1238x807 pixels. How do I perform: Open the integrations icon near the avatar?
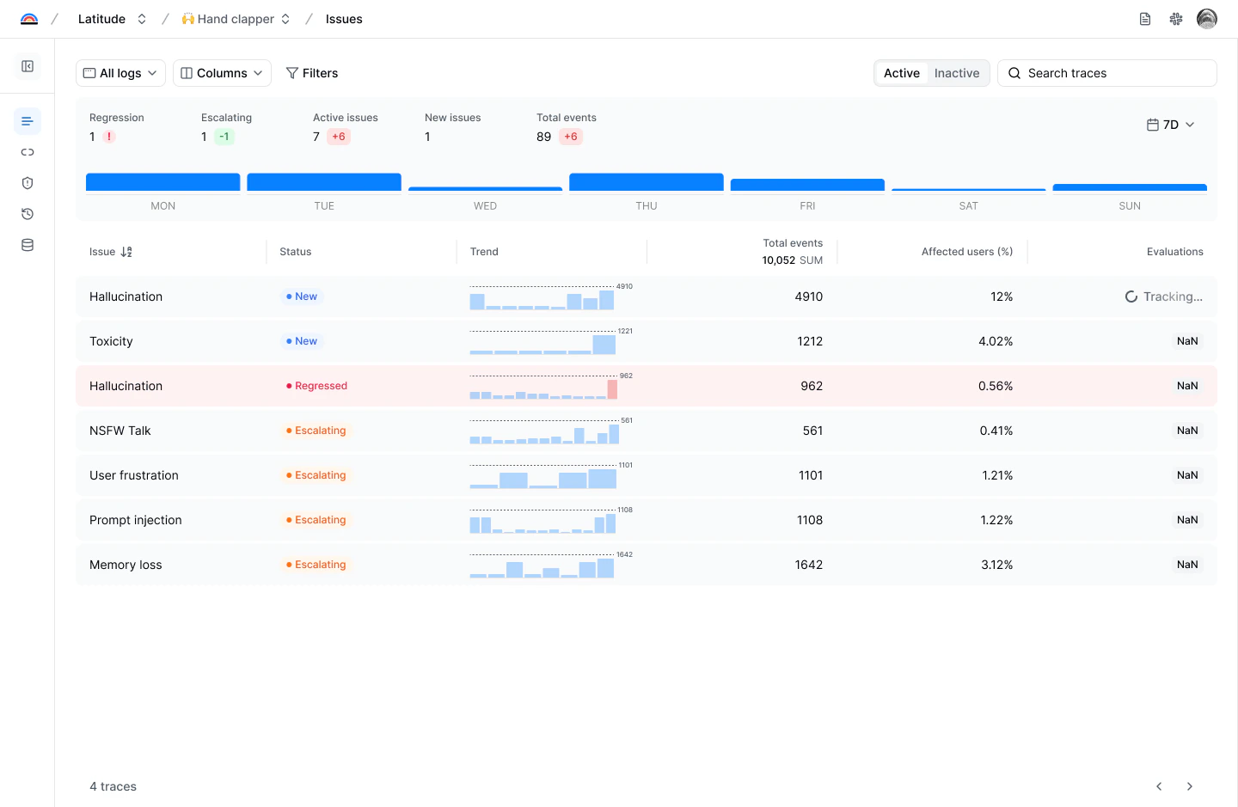click(1175, 18)
